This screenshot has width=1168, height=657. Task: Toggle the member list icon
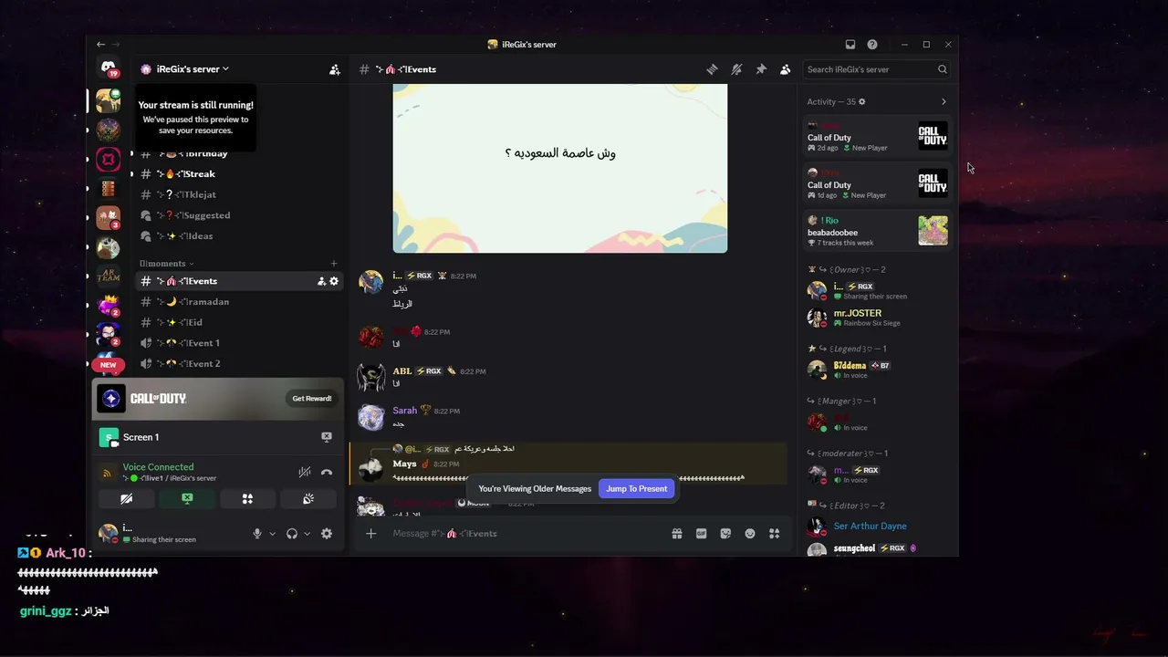pos(785,69)
